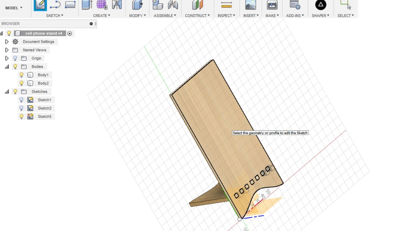Viewport: 413px width, 231px height.
Task: Open the SELECT menu
Action: [345, 16]
